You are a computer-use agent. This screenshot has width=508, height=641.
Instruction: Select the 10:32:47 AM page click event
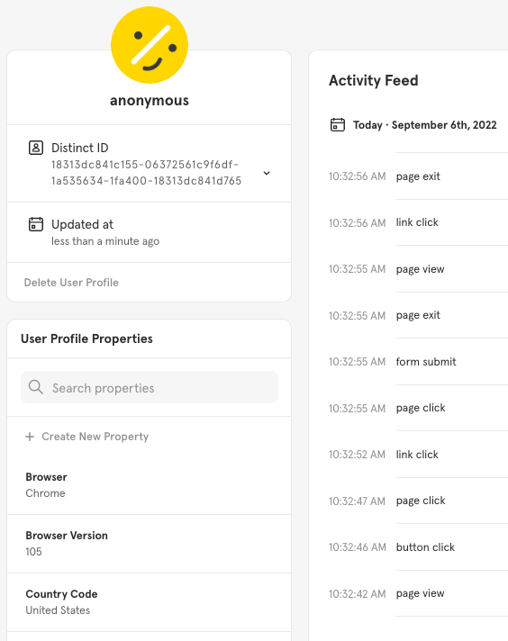click(x=418, y=501)
